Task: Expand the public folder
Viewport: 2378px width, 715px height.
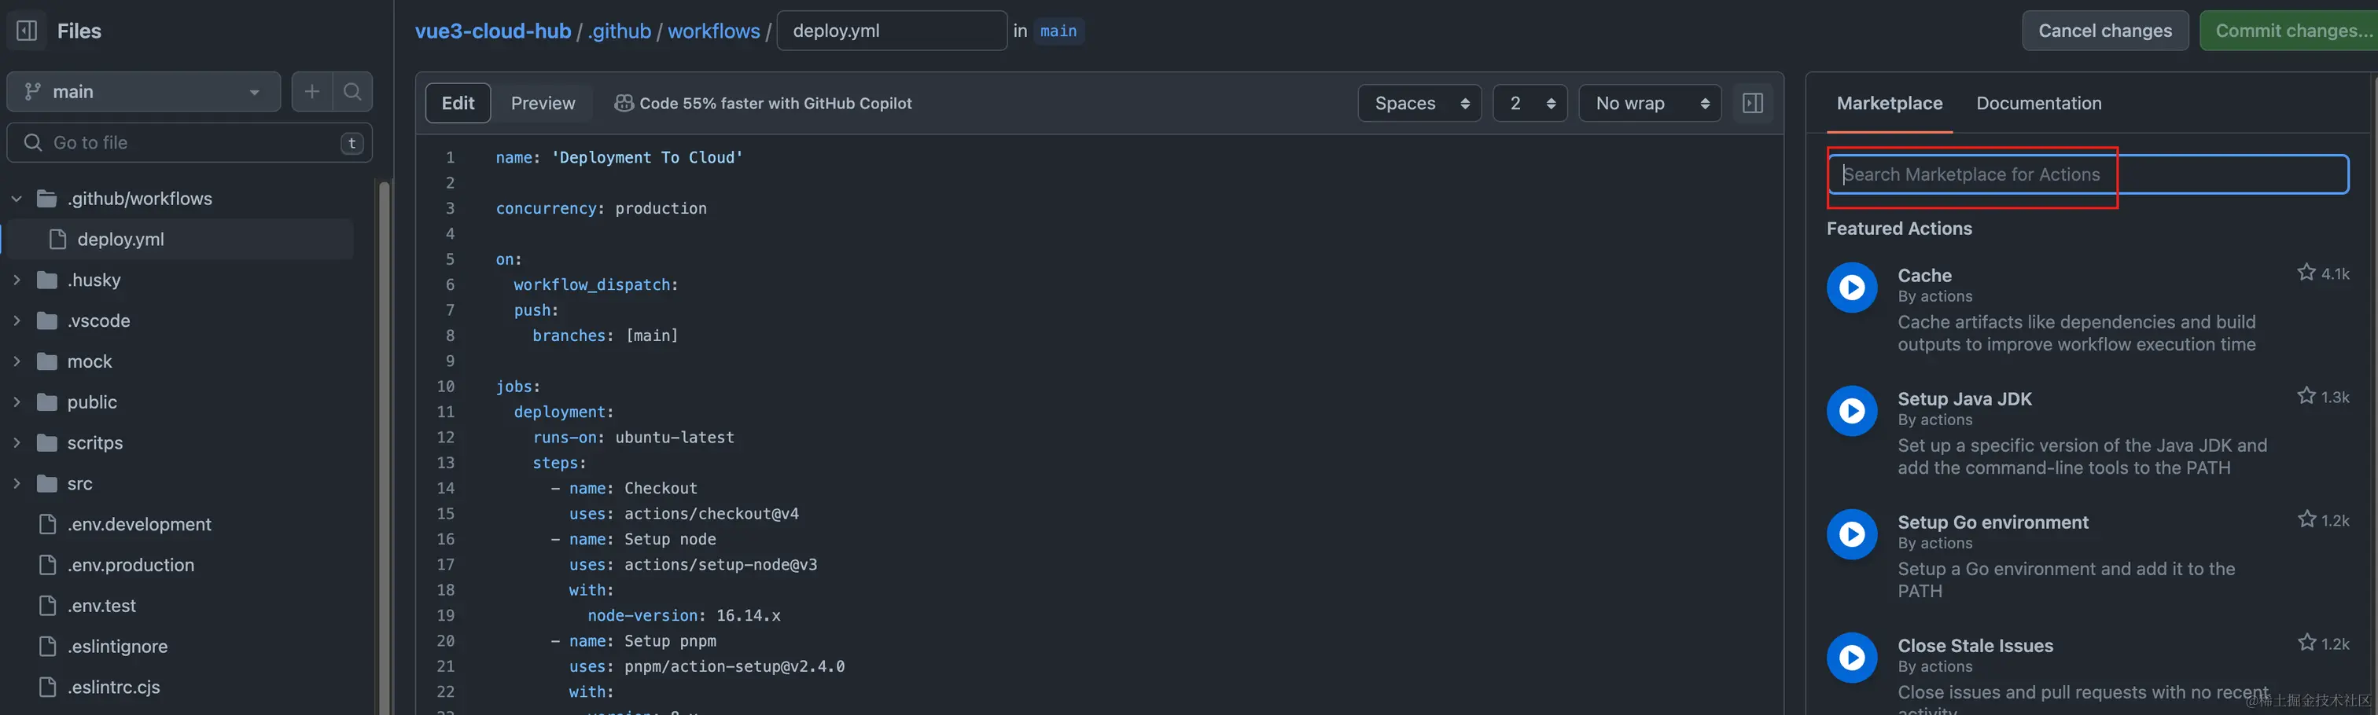Action: pyautogui.click(x=17, y=402)
